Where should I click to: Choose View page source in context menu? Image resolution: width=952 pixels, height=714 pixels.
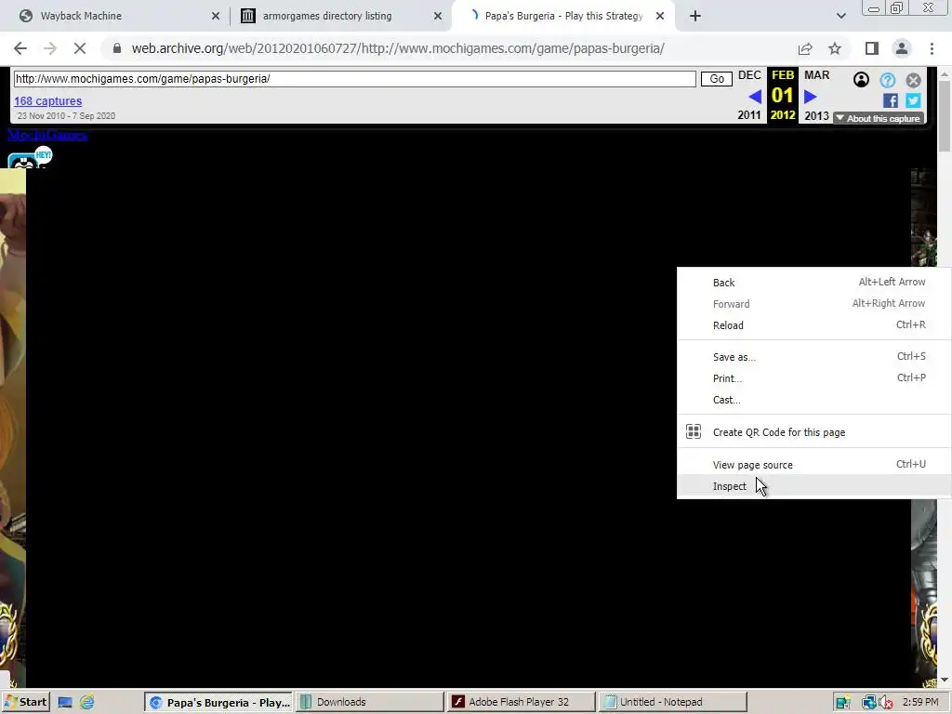813,465
